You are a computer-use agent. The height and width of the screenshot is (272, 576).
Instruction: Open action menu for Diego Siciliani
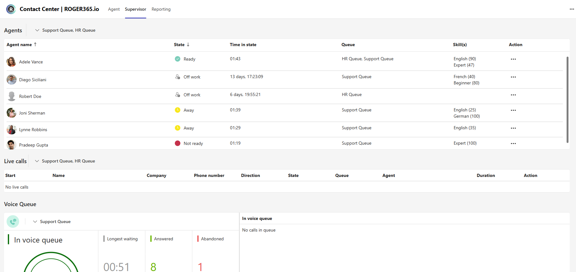513,77
